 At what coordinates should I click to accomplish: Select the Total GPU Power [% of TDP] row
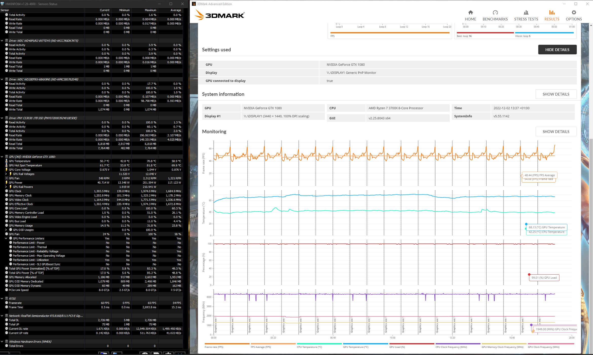(91, 273)
